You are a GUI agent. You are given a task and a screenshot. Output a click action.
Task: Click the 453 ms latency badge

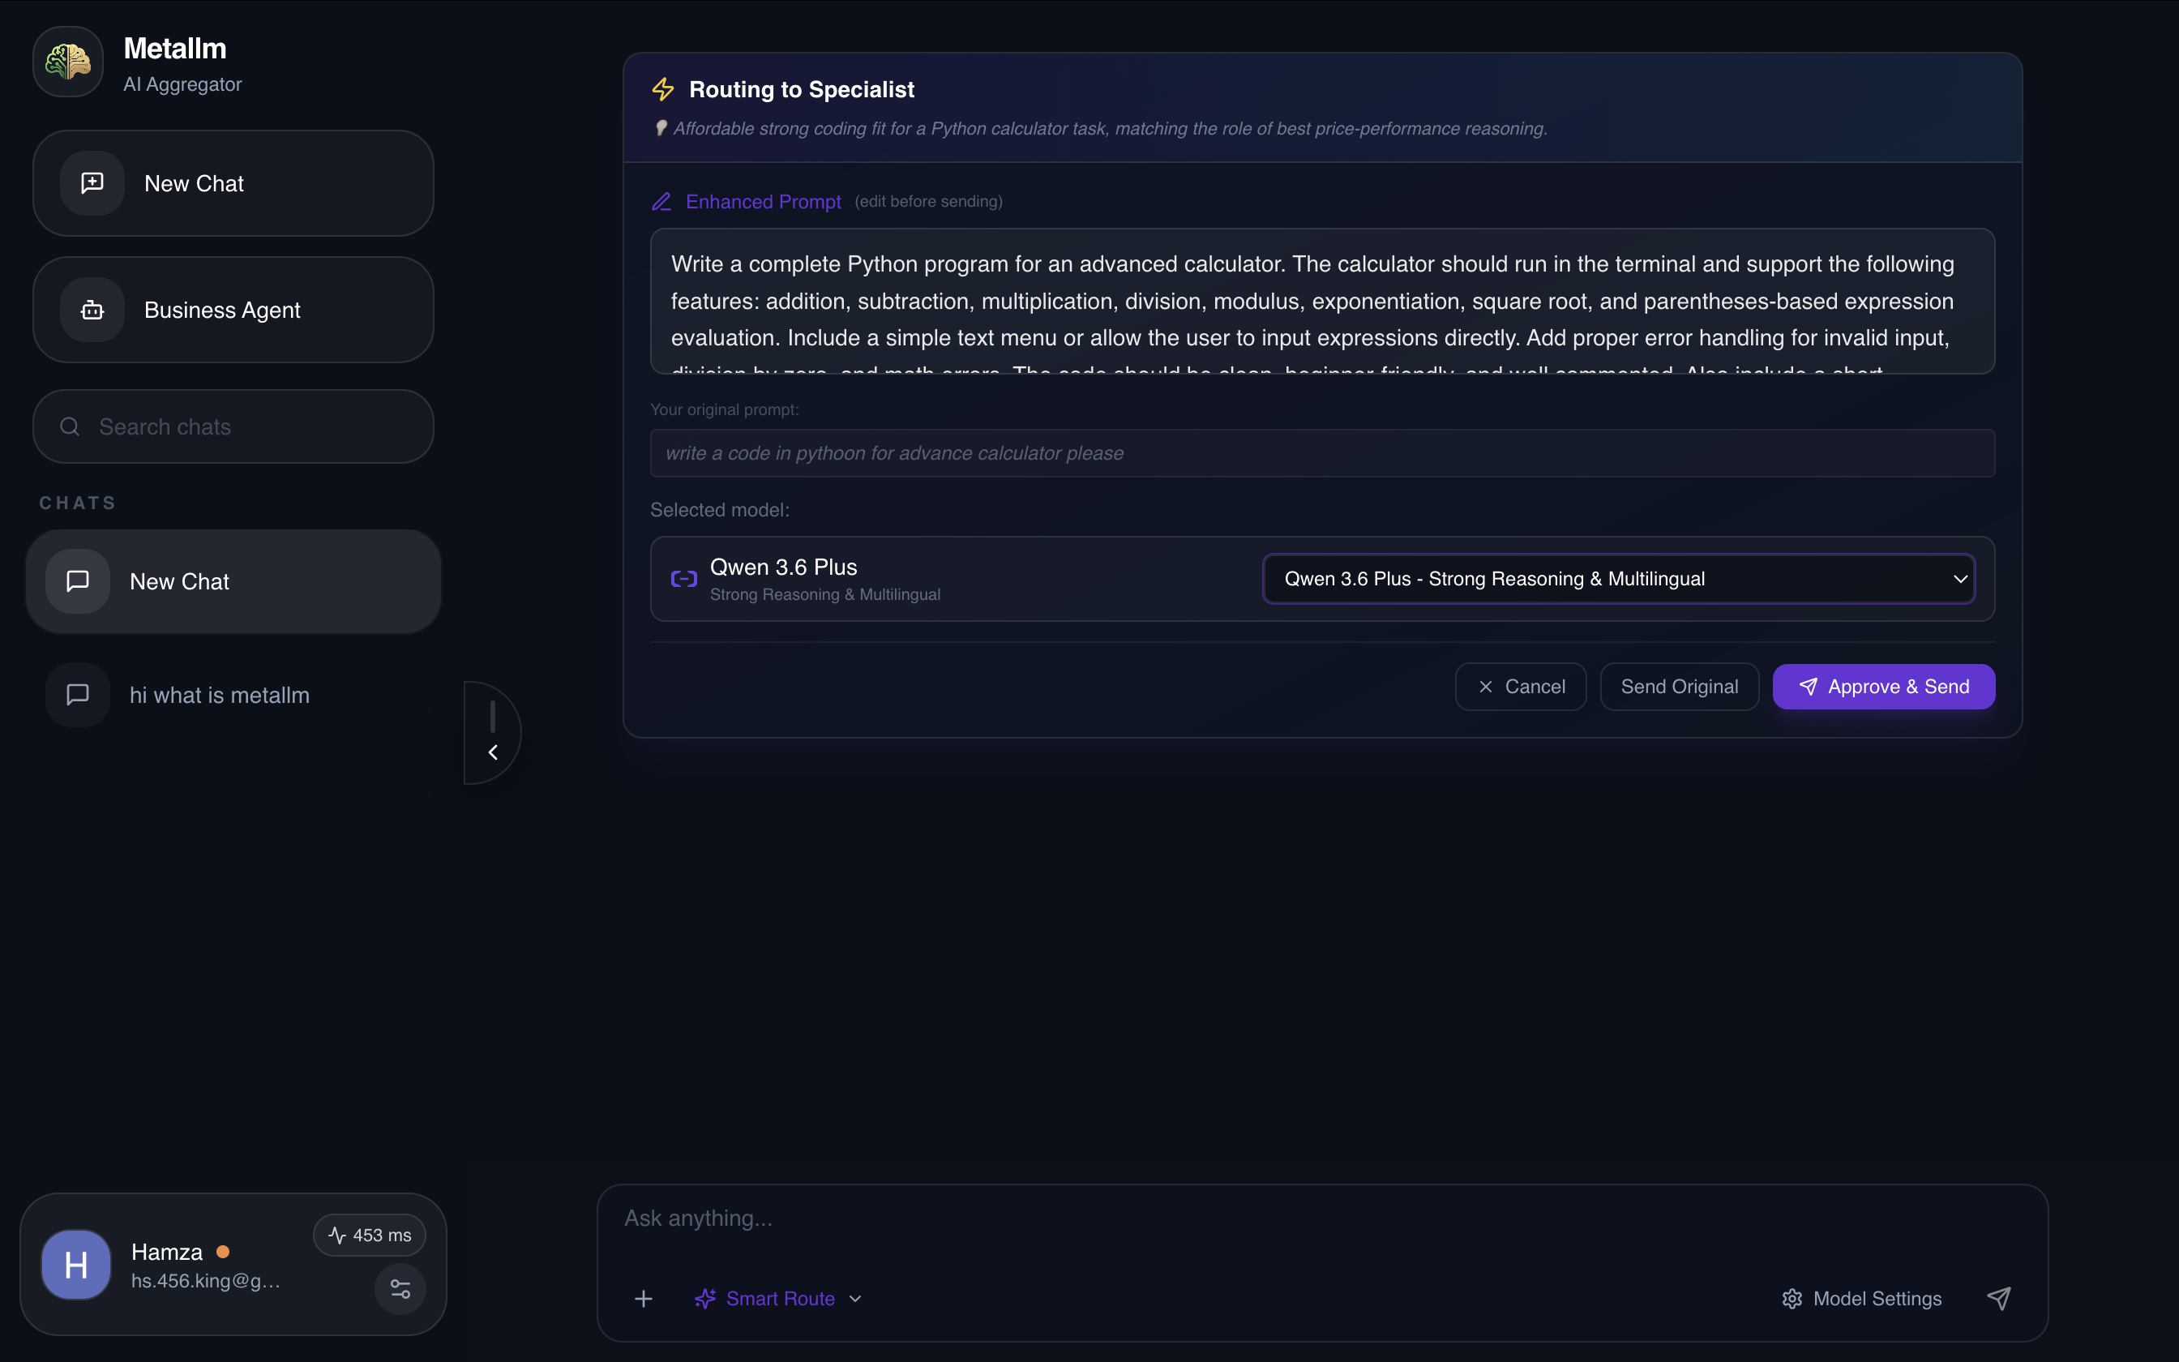[x=369, y=1235]
